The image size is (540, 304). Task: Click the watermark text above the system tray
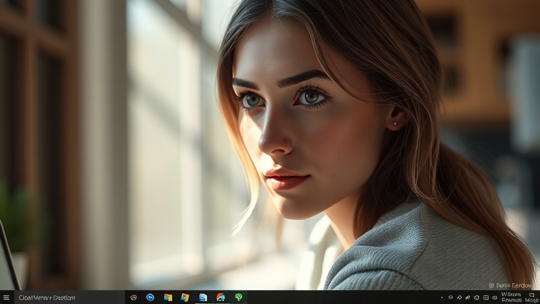pos(510,285)
